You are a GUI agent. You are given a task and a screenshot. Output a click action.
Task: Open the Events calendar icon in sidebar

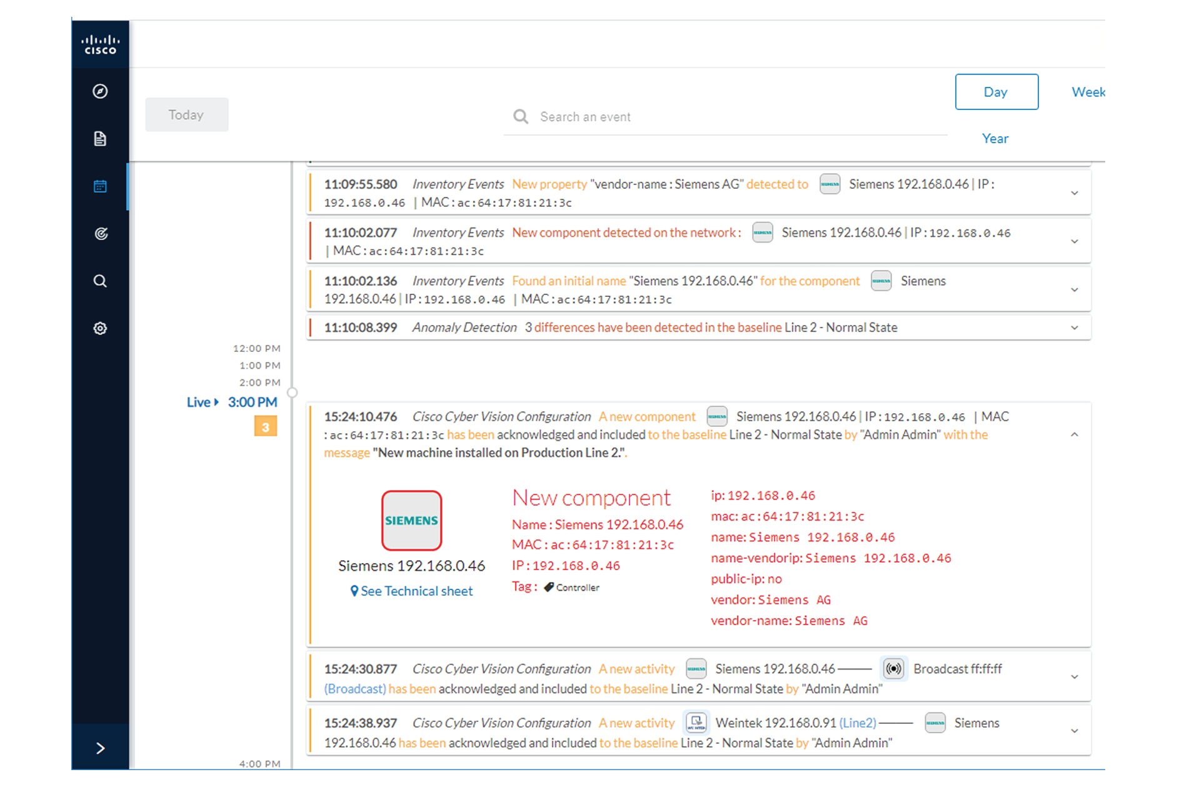coord(100,186)
